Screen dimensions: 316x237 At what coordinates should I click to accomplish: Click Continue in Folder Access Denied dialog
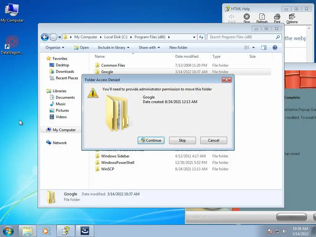coord(151,140)
